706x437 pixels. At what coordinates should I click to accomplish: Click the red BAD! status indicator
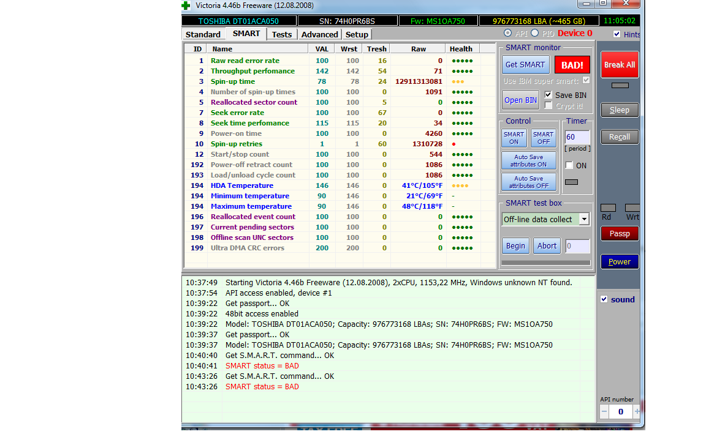point(572,64)
